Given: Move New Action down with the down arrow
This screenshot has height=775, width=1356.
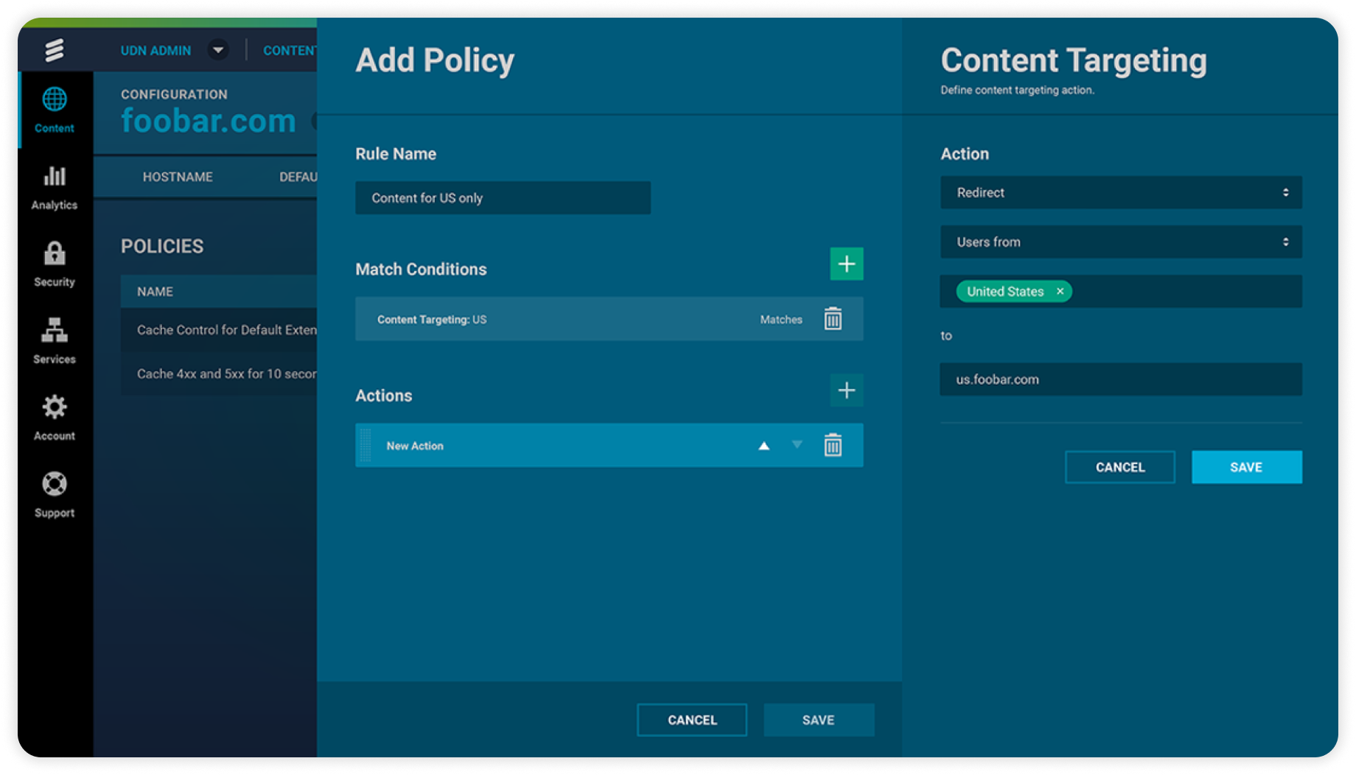Looking at the screenshot, I should [x=797, y=444].
